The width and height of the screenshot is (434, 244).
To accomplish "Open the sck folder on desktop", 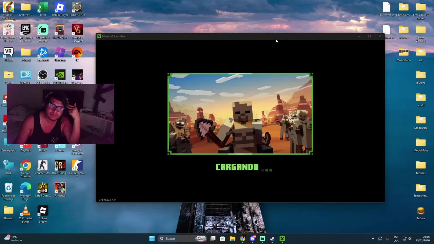I will click(x=421, y=54).
